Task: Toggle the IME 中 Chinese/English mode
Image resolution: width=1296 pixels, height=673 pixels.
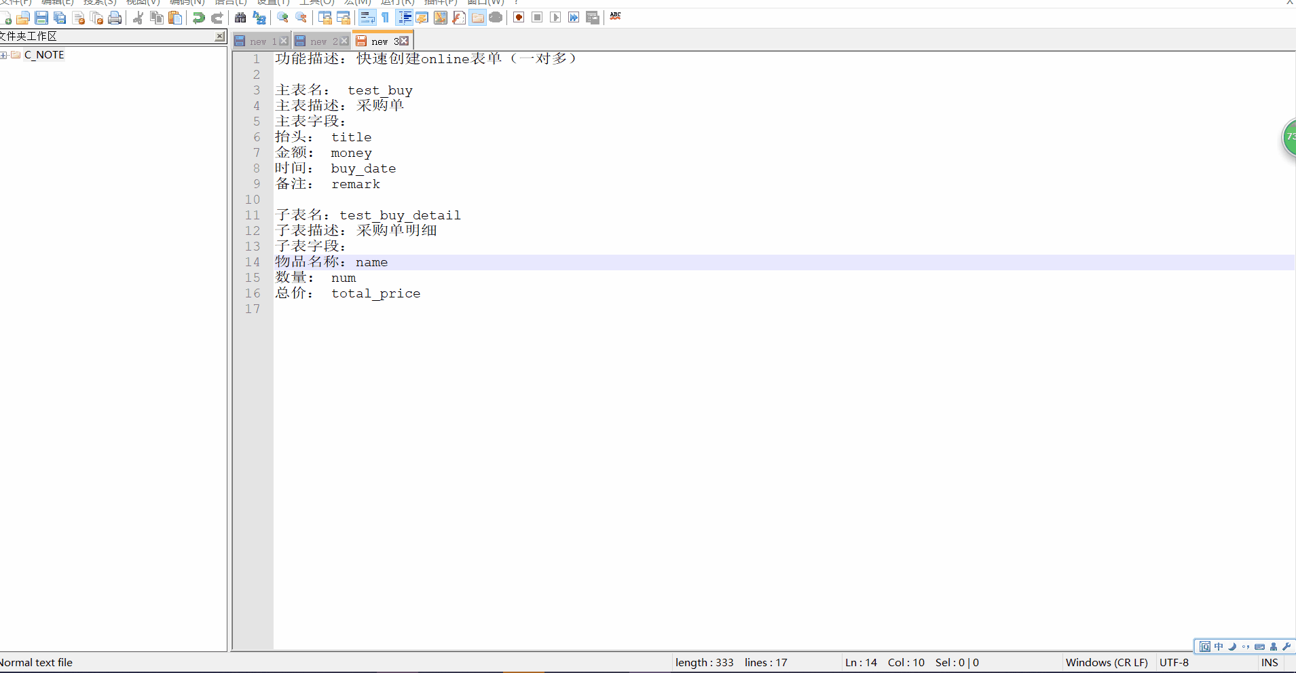Action: [x=1219, y=647]
